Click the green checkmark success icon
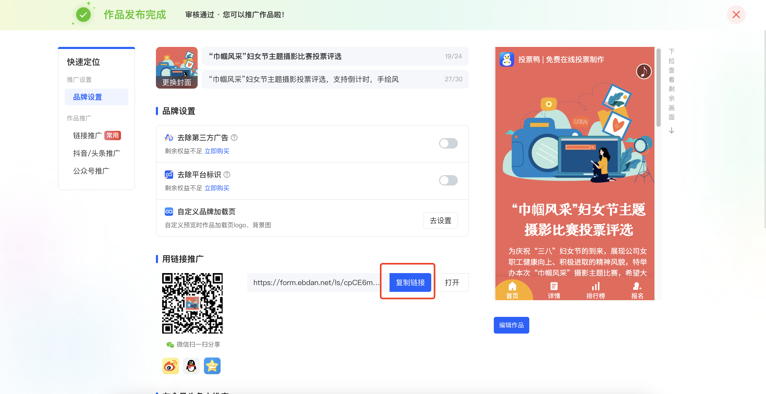This screenshot has width=766, height=394. 83,15
